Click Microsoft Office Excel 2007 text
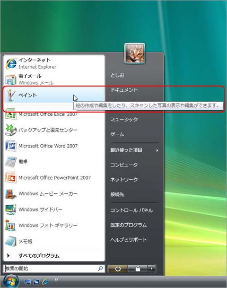Screen dimensions: 227x288 48,114
